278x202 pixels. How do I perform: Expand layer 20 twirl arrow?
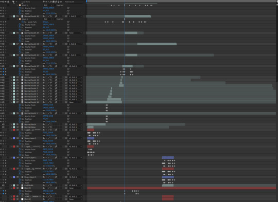coord(11,77)
